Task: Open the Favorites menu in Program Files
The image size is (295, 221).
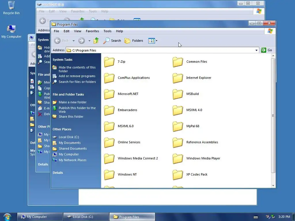Action: coord(92,31)
